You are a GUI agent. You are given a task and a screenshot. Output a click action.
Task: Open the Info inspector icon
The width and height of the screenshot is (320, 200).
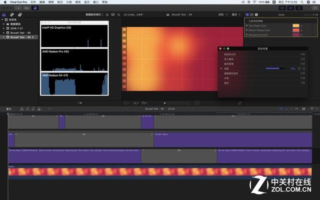pyautogui.click(x=256, y=14)
